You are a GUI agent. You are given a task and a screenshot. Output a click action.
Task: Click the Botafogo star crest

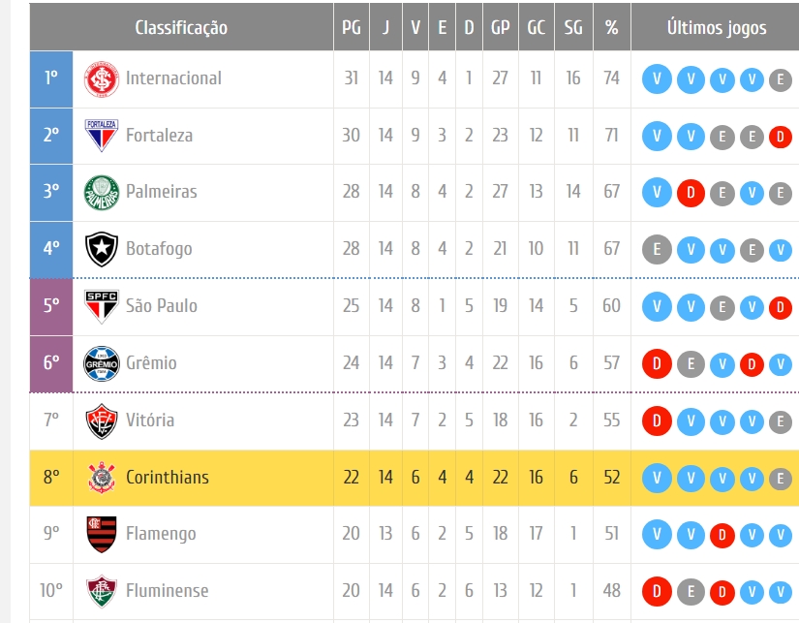(x=102, y=249)
